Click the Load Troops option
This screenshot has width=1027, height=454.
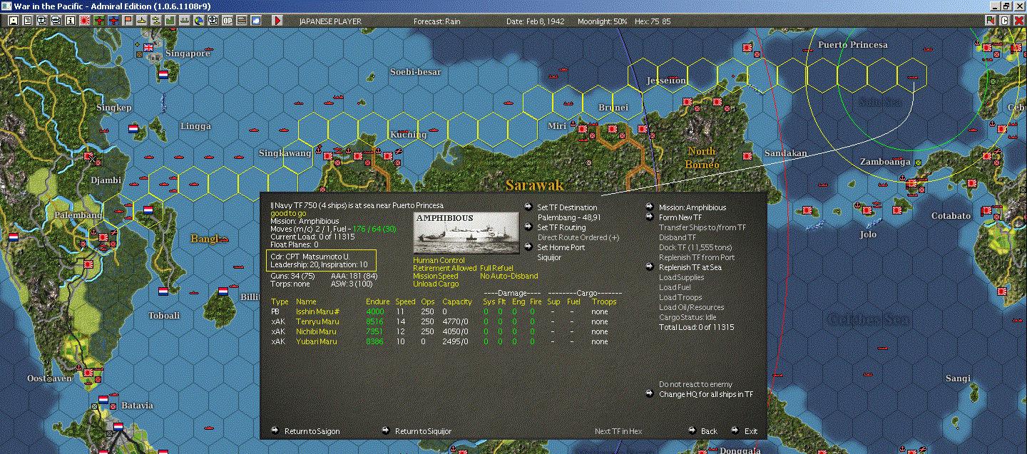click(x=680, y=297)
